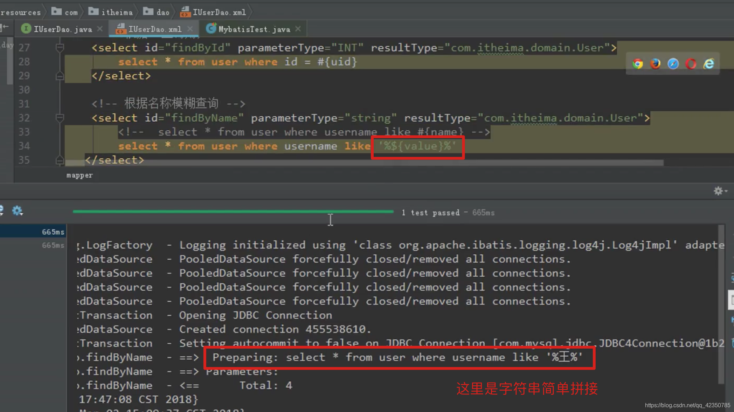Open in Firefox browser icon
The image size is (734, 412).
655,64
